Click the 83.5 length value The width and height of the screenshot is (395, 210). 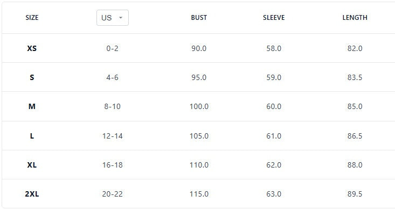pos(355,77)
